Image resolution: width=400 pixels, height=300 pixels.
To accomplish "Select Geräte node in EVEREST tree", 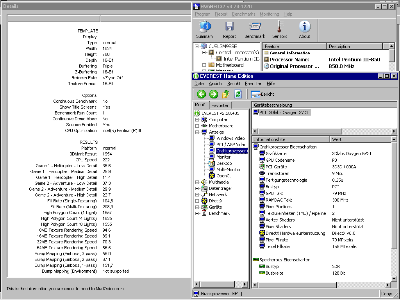I will [215, 207].
